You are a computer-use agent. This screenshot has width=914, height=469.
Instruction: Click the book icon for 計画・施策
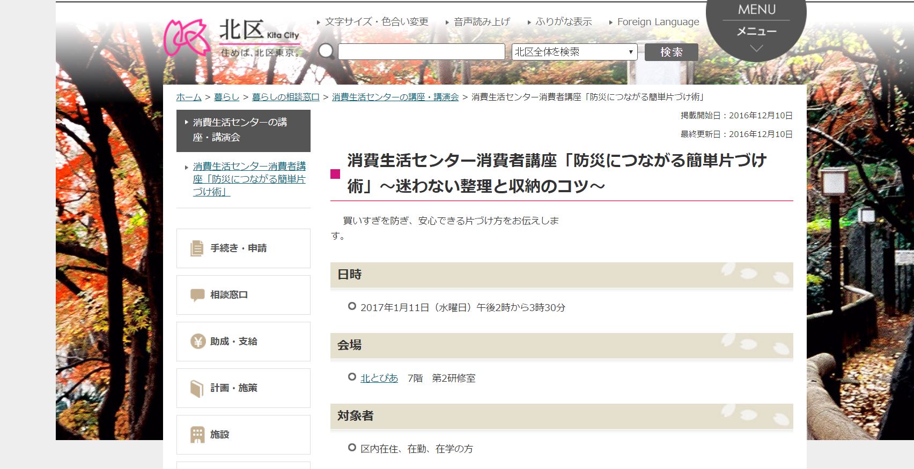tap(197, 388)
